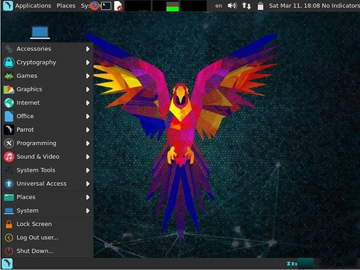
Task: Select Lock Screen
Action: (47, 224)
